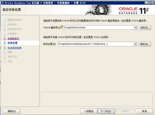Browse for Oracle base directory with 浏览(R)
The image size is (155, 115).
tap(145, 28)
